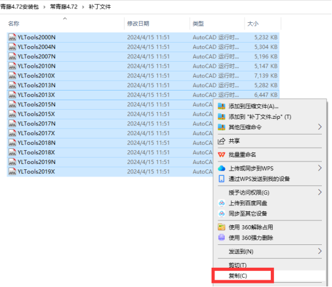The width and height of the screenshot is (332, 287).
Task: Expand the 授予访问权限(G) submenu arrow
Action: [320, 192]
